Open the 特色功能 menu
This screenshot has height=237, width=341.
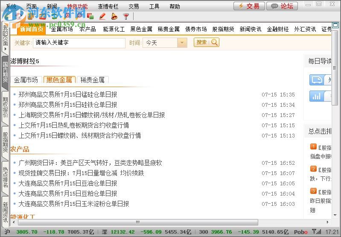click(x=77, y=6)
